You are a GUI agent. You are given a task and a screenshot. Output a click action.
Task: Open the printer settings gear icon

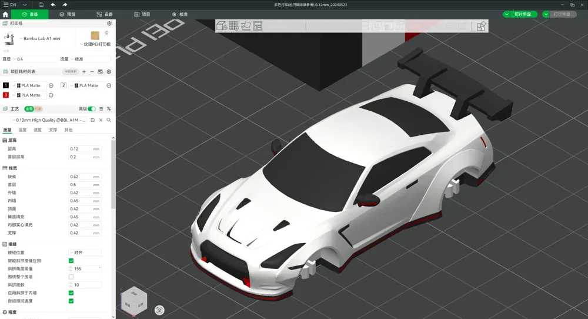(109, 24)
